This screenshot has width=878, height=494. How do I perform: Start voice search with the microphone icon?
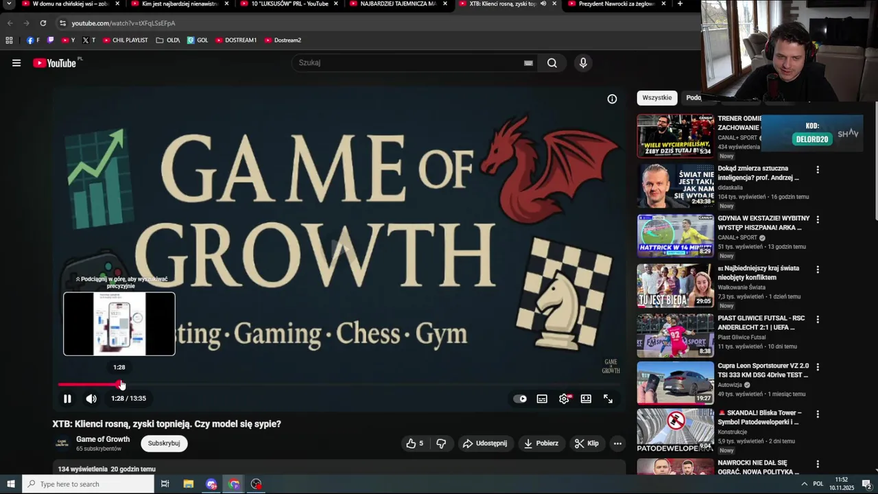click(x=583, y=63)
